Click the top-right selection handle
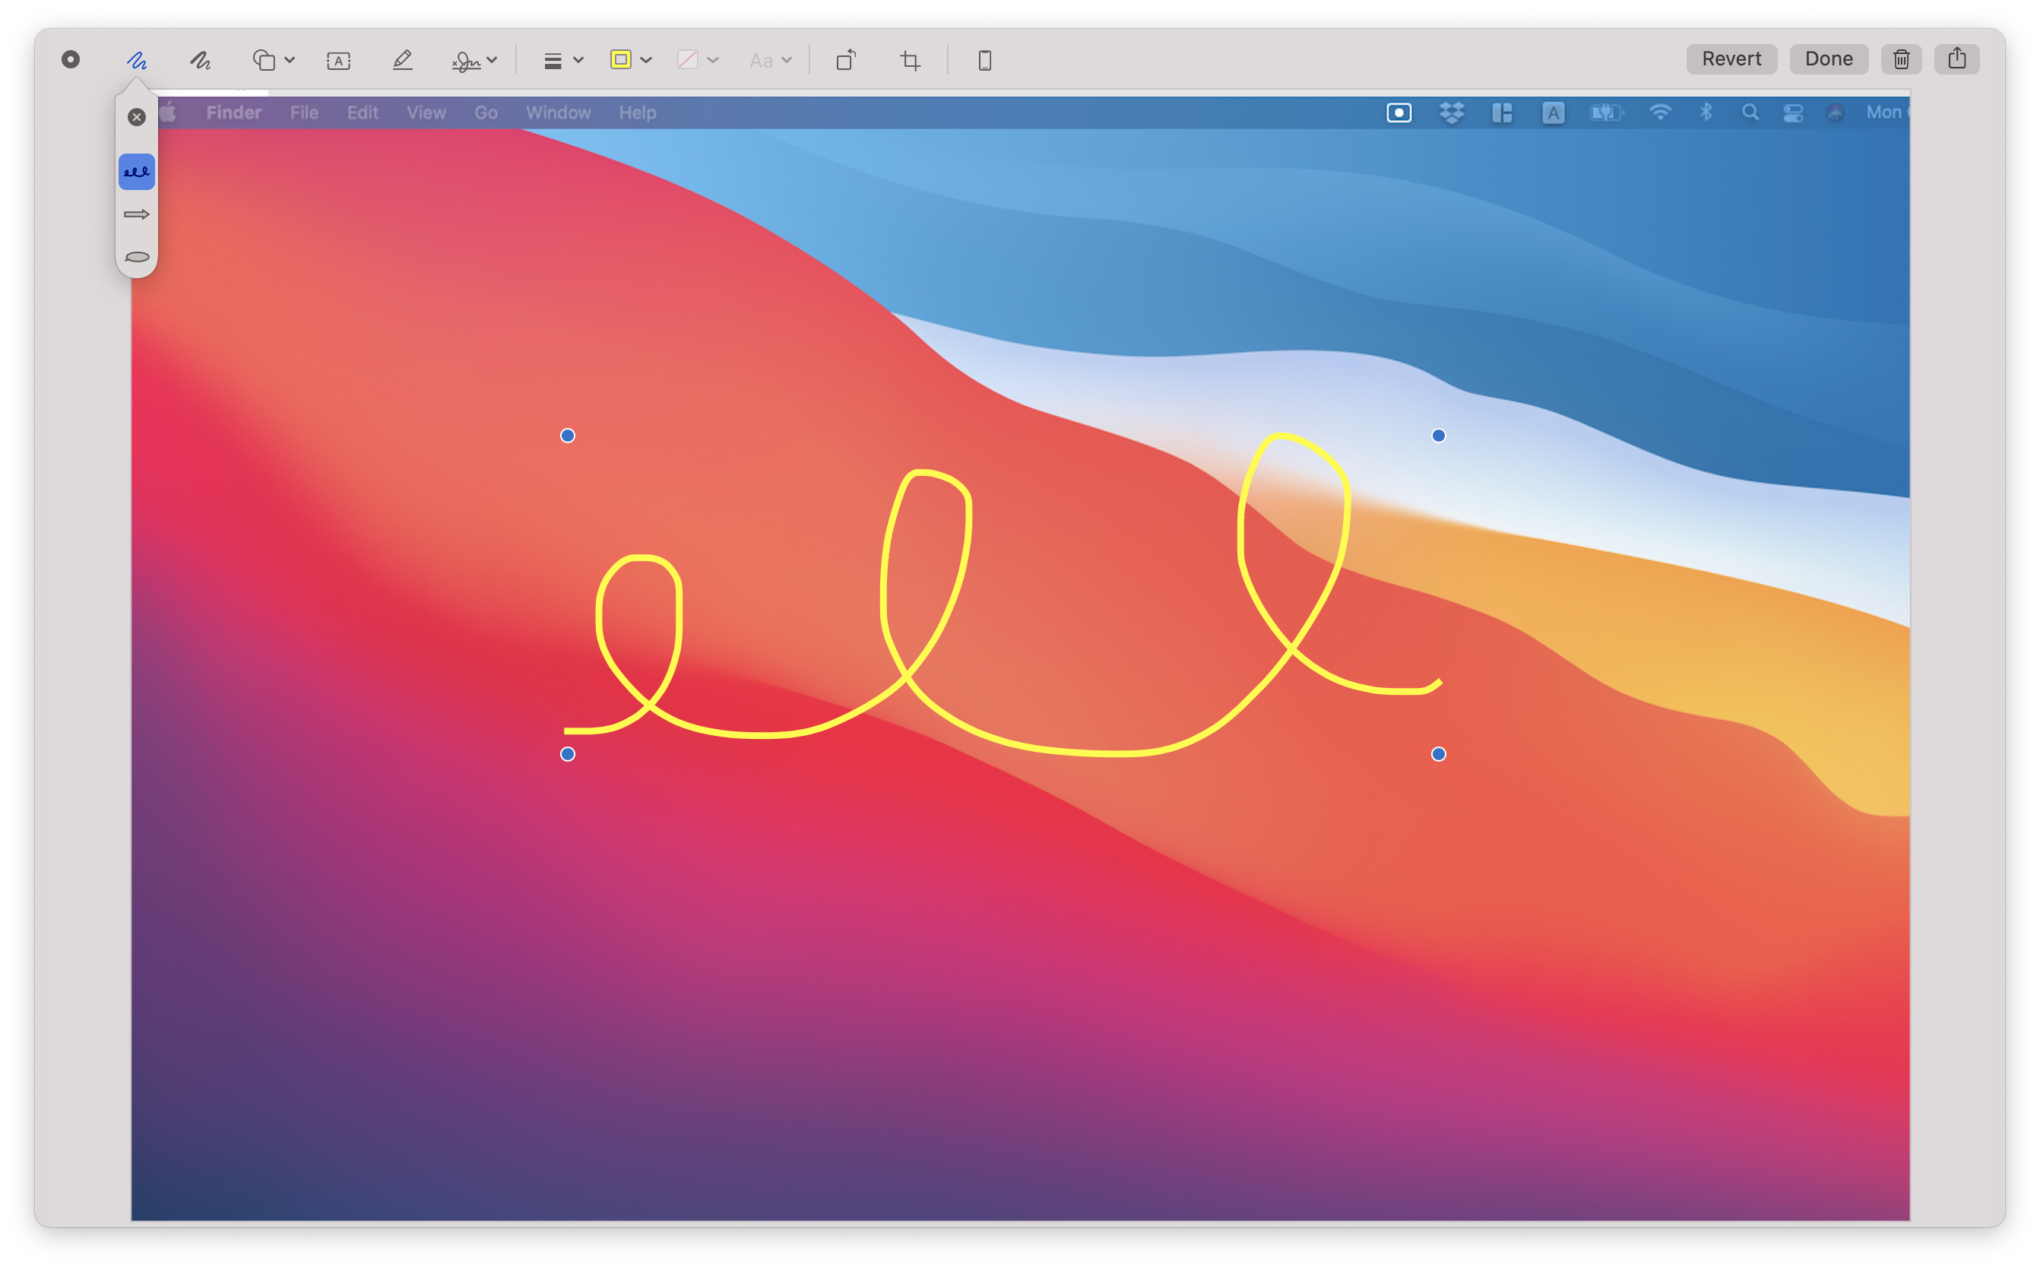Viewport: 2040px width, 1268px height. tap(1439, 436)
